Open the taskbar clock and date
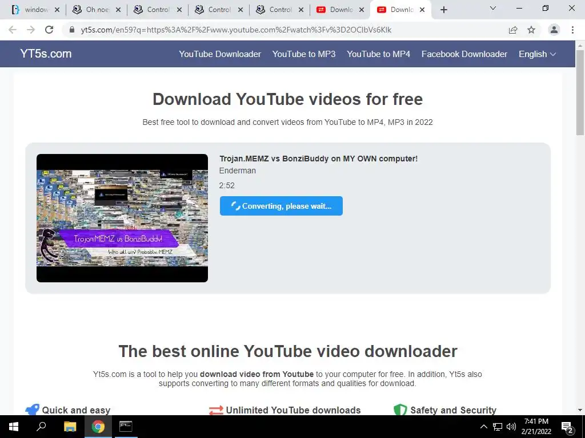Viewport: 585px width, 438px height. (536, 427)
